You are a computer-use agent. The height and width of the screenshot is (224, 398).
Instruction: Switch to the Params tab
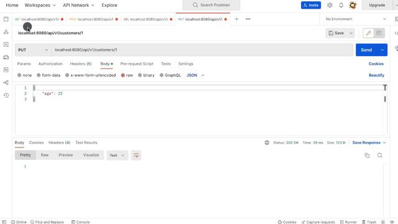(24, 63)
